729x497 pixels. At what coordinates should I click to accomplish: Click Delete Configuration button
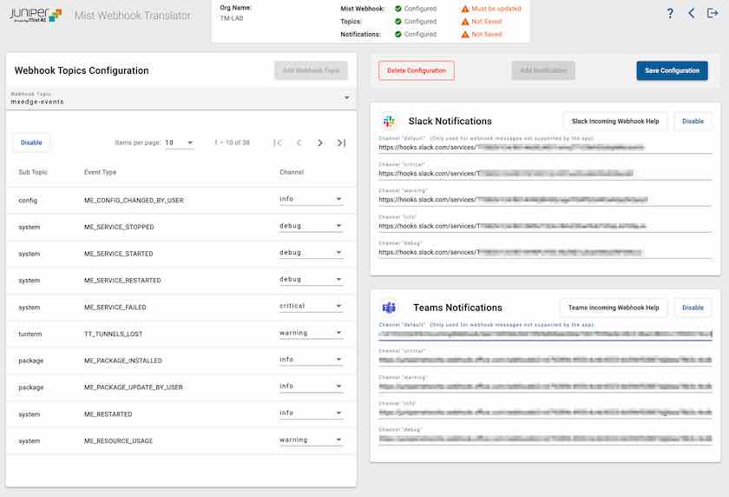click(416, 70)
